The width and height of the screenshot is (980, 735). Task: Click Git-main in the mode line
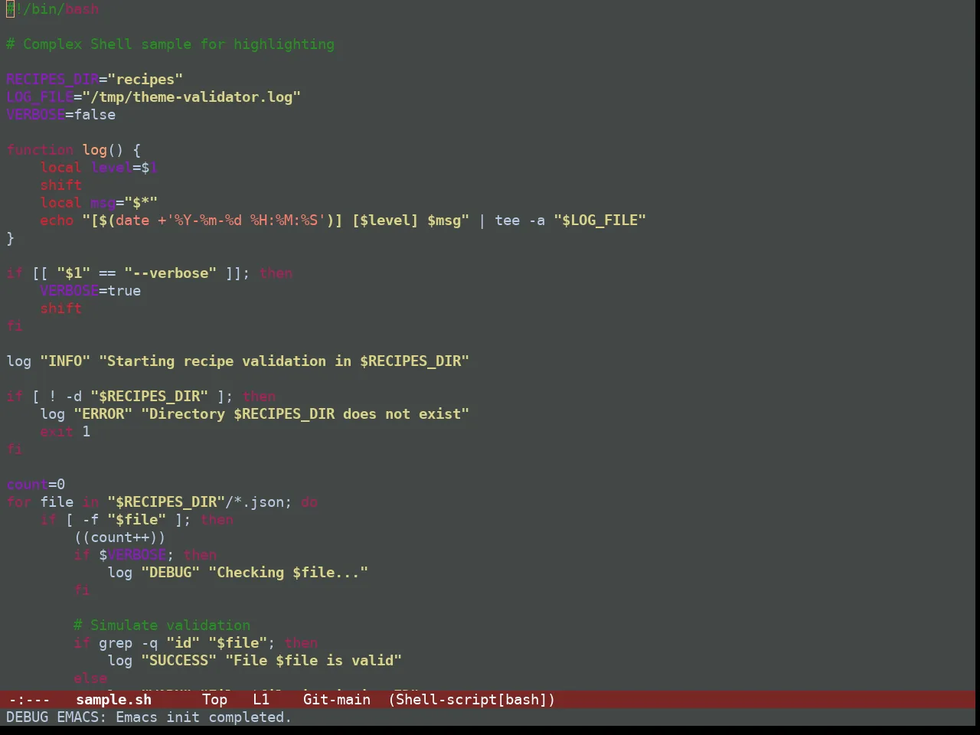click(337, 700)
